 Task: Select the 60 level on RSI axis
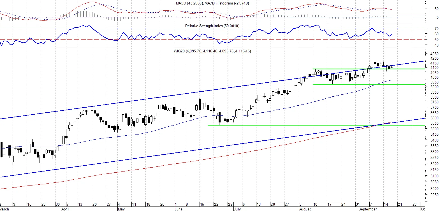pos(436,34)
